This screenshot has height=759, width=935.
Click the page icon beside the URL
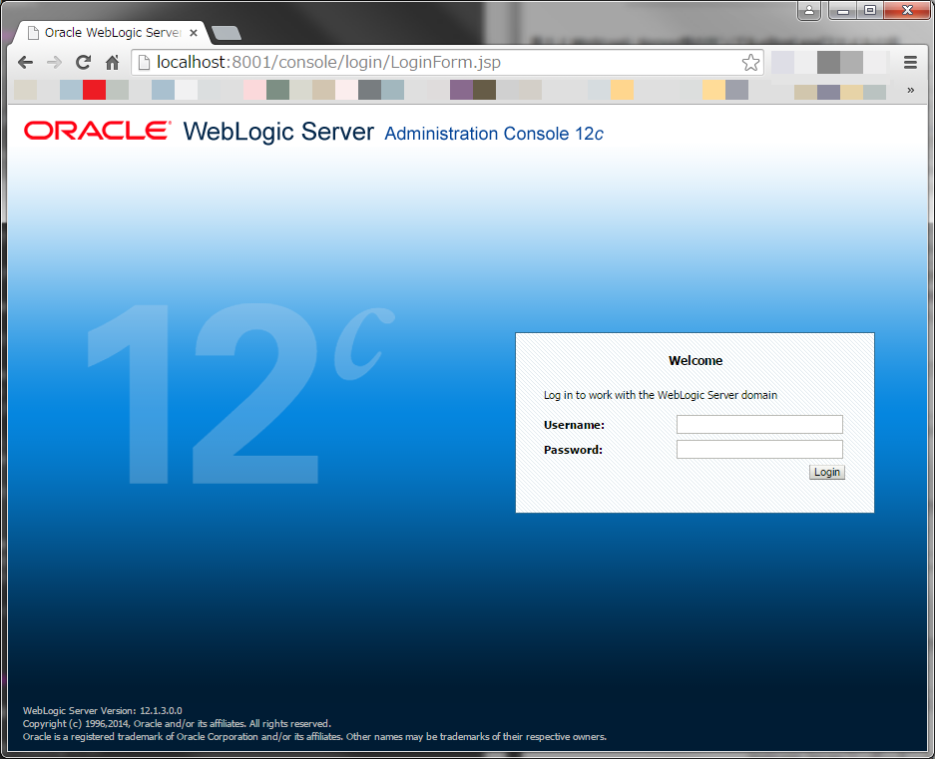pos(144,63)
